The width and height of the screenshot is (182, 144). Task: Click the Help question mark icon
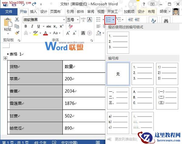click(144, 4)
